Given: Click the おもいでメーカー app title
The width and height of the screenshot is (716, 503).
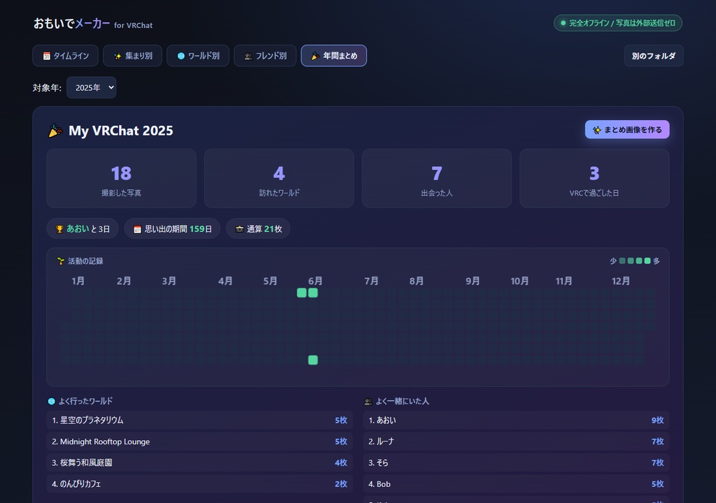Looking at the screenshot, I should point(72,23).
